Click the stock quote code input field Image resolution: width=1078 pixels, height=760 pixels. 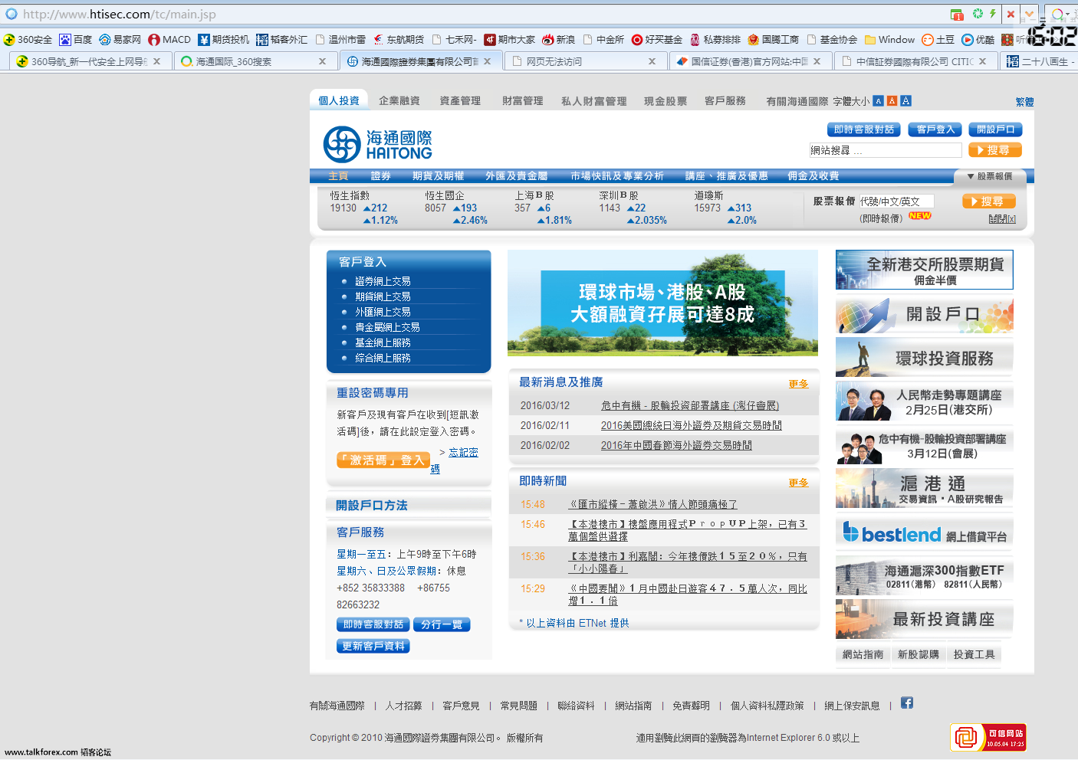[896, 201]
